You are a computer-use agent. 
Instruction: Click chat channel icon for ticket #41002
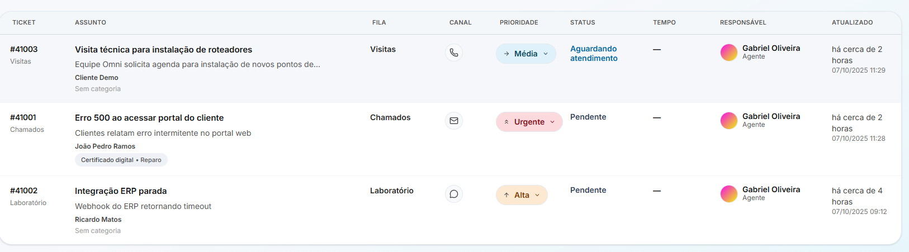[x=454, y=194]
